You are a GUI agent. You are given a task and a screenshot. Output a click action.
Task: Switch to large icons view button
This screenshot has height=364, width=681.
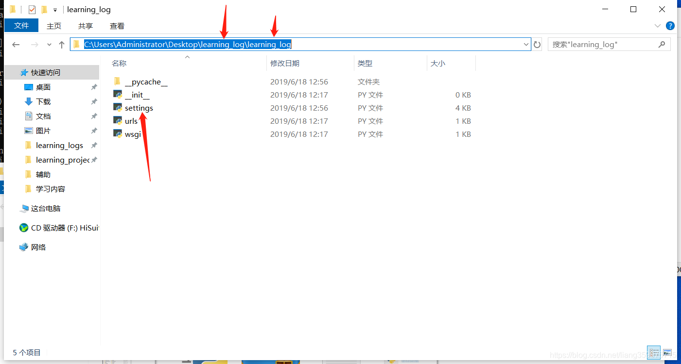667,352
